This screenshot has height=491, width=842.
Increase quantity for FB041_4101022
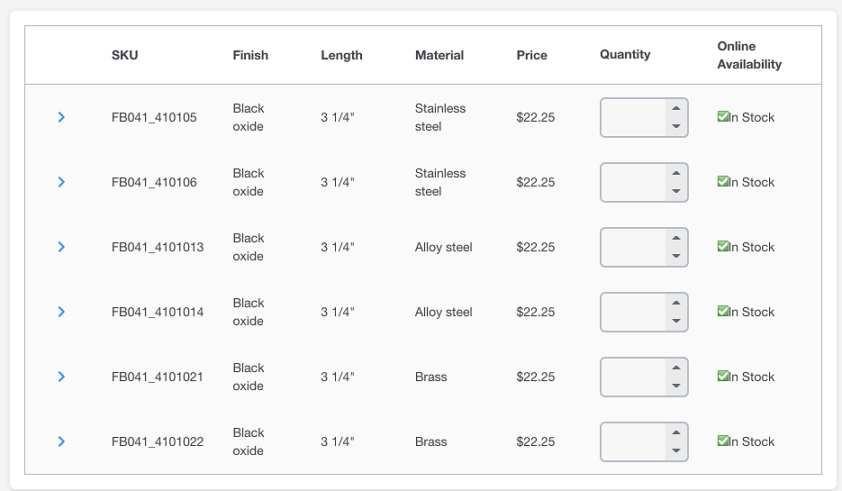click(x=675, y=432)
